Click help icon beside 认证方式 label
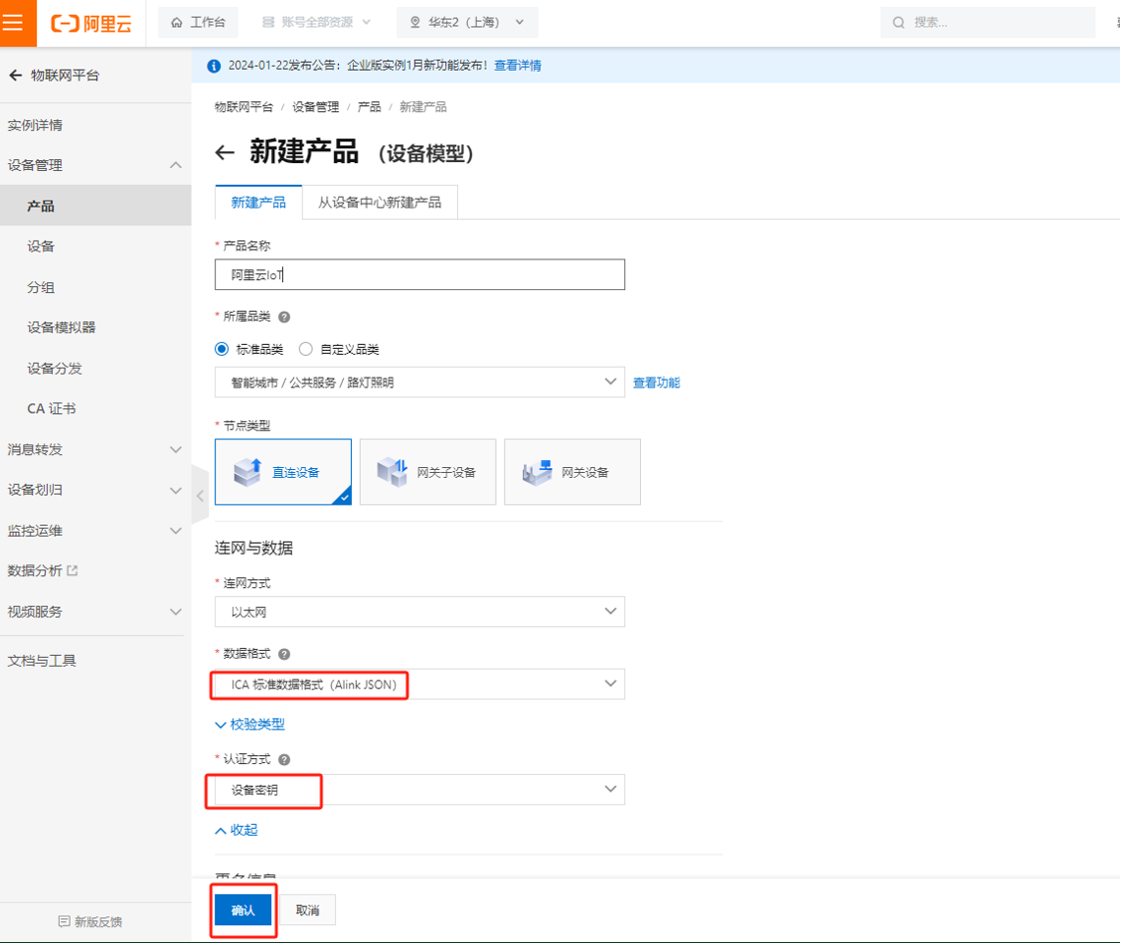The width and height of the screenshot is (1121, 943). click(x=284, y=759)
